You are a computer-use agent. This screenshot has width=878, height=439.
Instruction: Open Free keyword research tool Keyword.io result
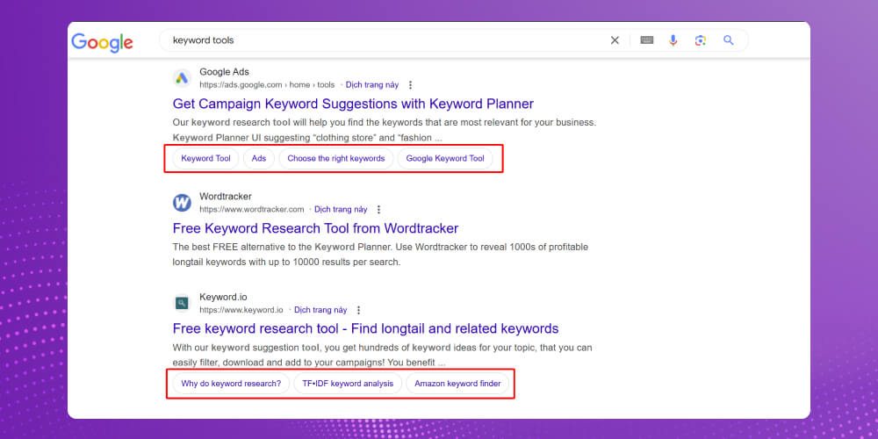tap(365, 328)
